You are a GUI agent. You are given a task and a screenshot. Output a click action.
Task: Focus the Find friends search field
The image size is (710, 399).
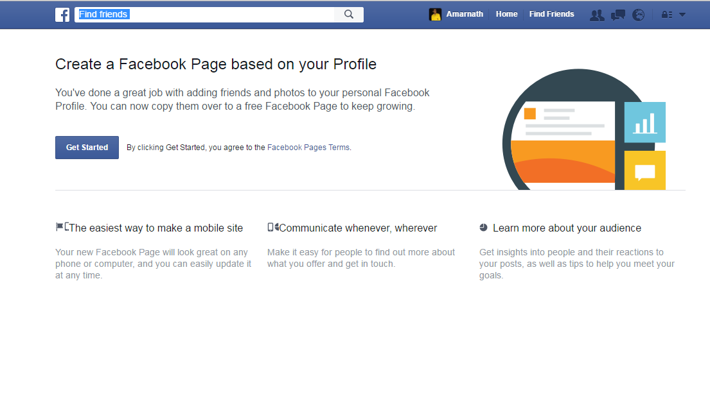pyautogui.click(x=204, y=15)
